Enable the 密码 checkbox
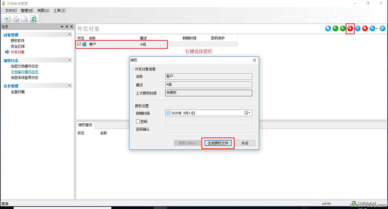The width and height of the screenshot is (388, 209). pos(138,122)
